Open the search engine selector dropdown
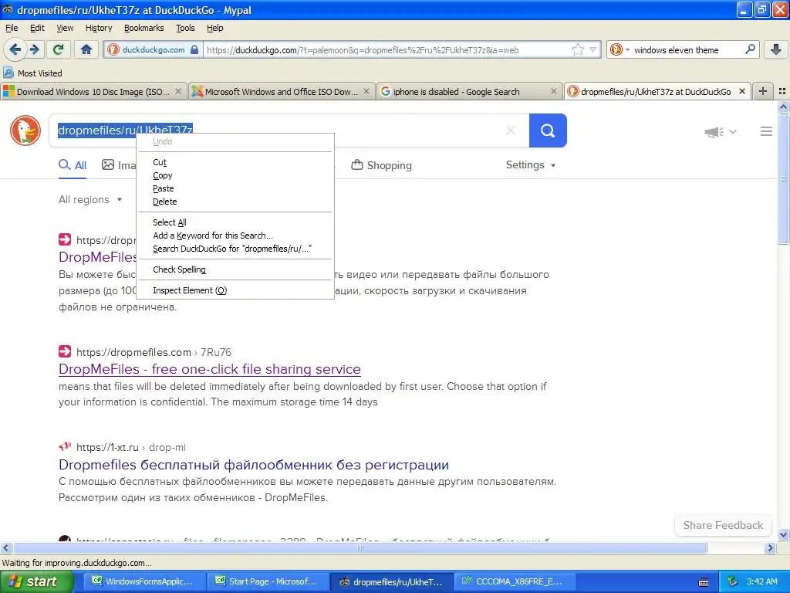The image size is (790, 593). click(620, 50)
